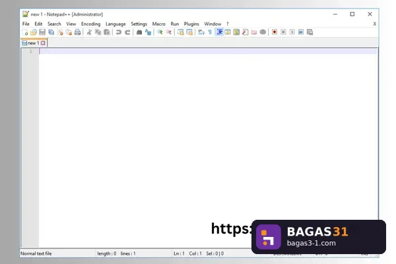396x264 pixels.
Task: Open Find with the binoculars icon
Action: click(139, 32)
